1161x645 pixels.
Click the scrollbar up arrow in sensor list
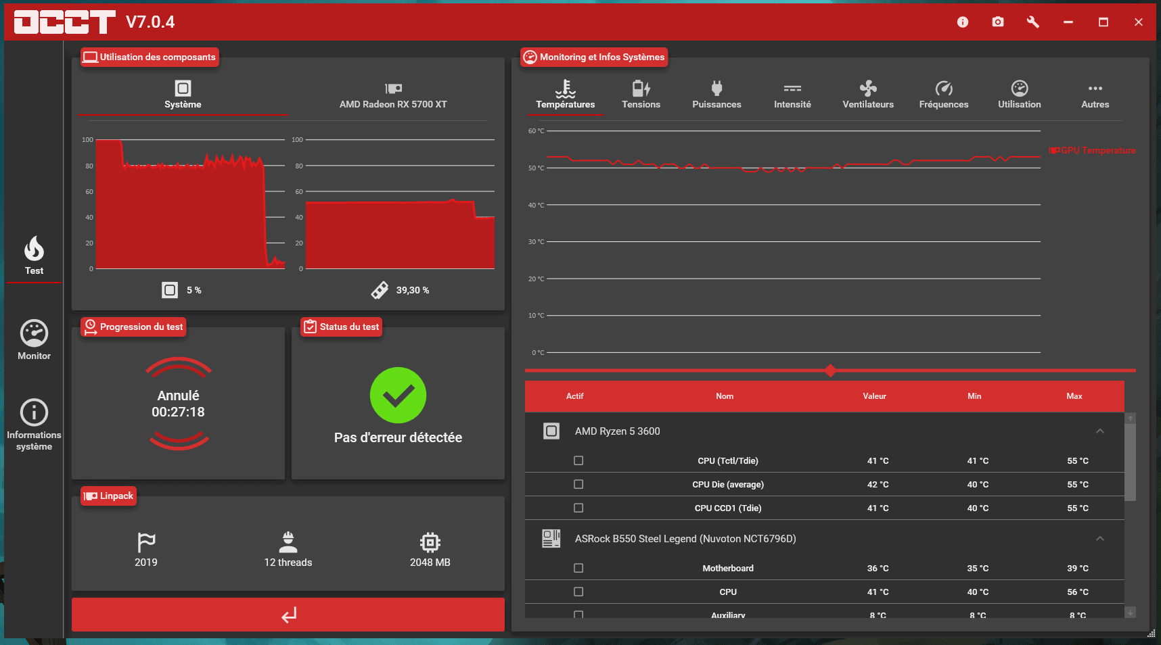click(x=1130, y=418)
